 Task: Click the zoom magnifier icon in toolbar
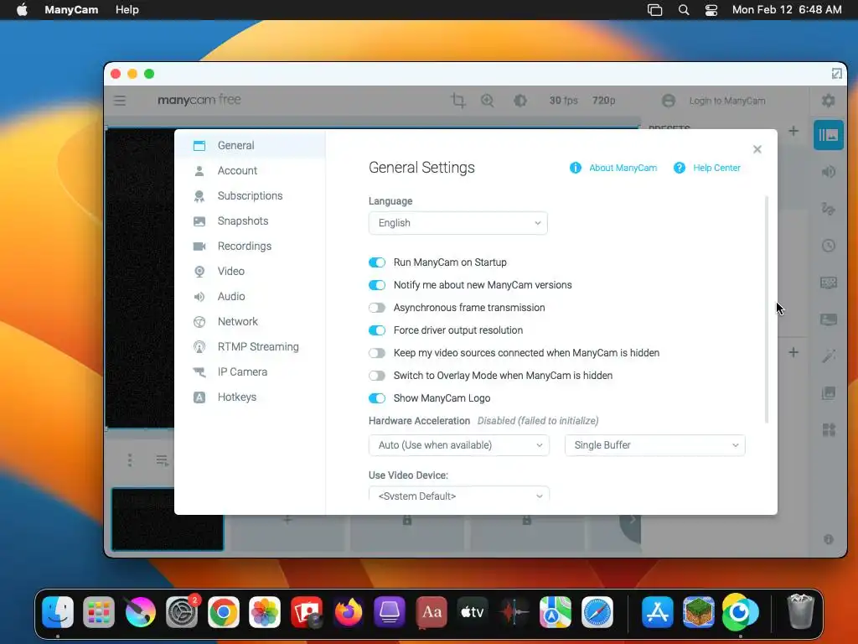pos(487,101)
